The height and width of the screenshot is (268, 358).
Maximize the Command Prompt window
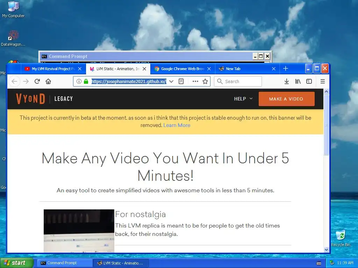point(261,56)
